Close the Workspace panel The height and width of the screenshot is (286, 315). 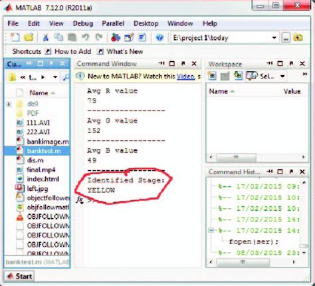click(x=302, y=64)
